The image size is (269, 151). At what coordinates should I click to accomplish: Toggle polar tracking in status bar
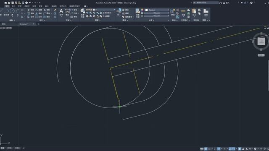219,149
